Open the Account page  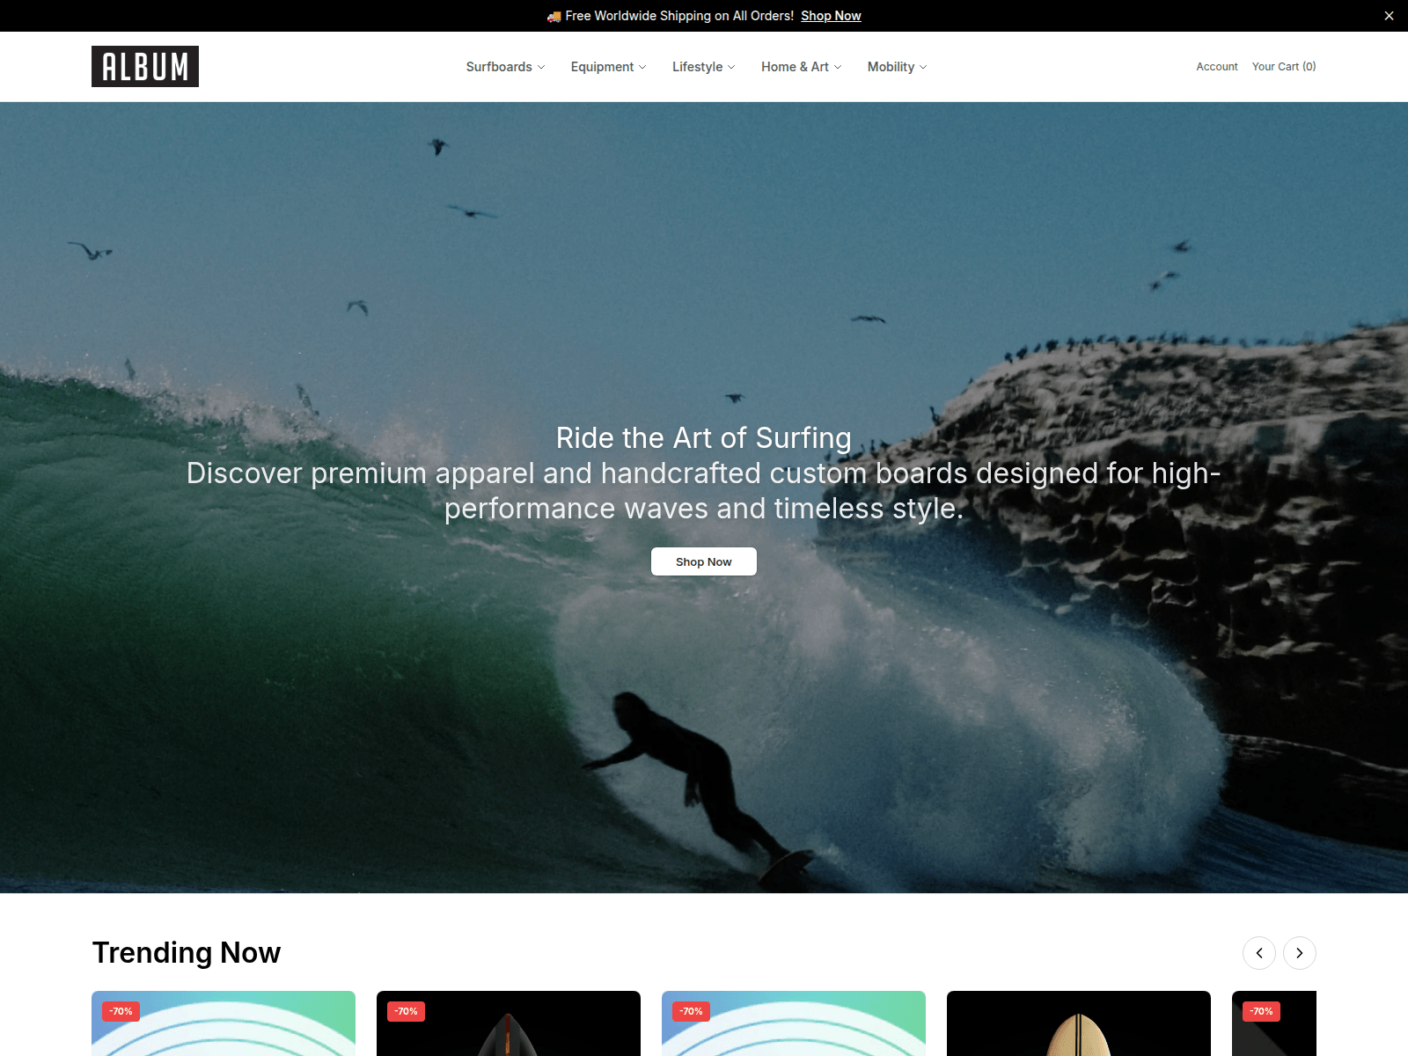[x=1216, y=67]
